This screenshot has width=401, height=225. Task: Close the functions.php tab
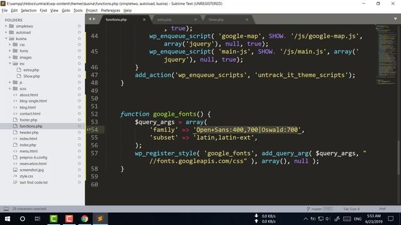[144, 19]
